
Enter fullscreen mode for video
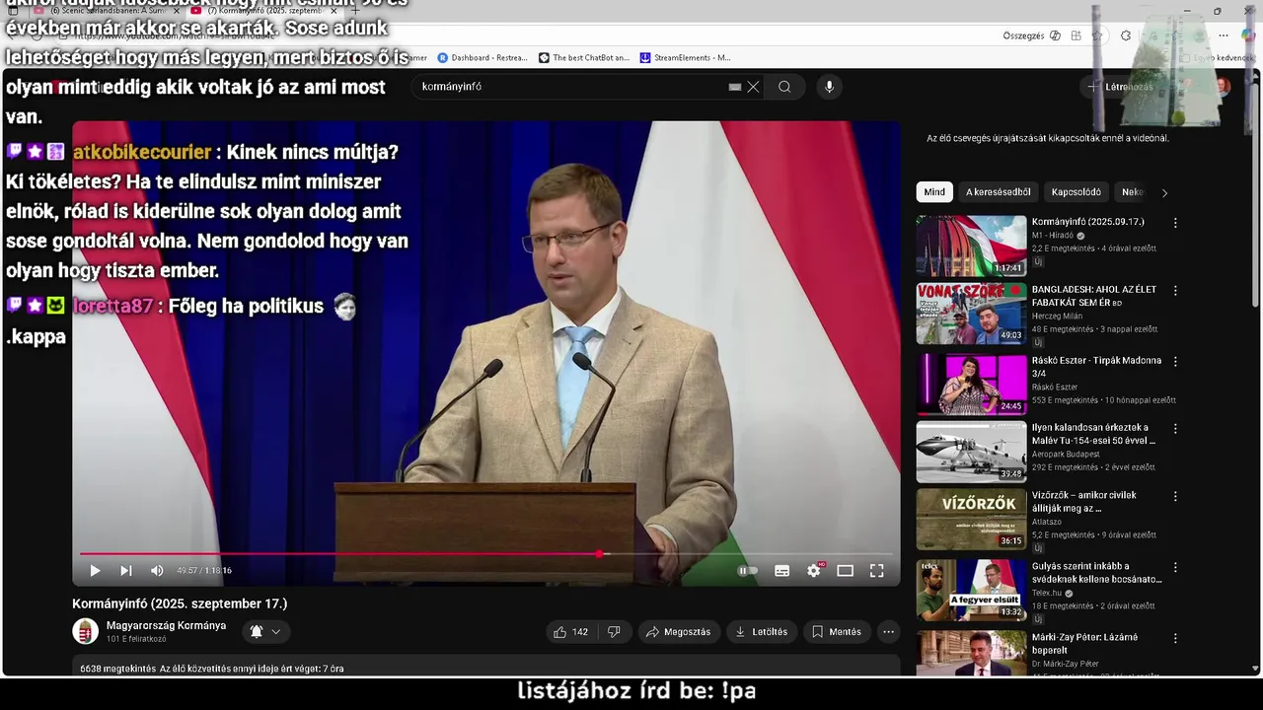point(876,570)
